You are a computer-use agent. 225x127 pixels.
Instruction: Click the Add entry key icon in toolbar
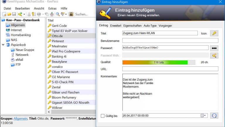tap(20, 14)
